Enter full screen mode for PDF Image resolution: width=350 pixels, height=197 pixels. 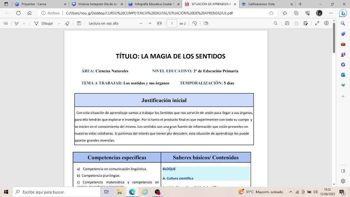(x=317, y=23)
